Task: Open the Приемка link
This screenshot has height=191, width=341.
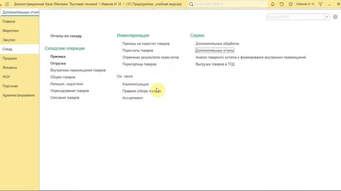Action: [58, 57]
